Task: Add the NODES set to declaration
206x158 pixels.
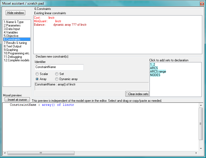Action: pos(155,75)
